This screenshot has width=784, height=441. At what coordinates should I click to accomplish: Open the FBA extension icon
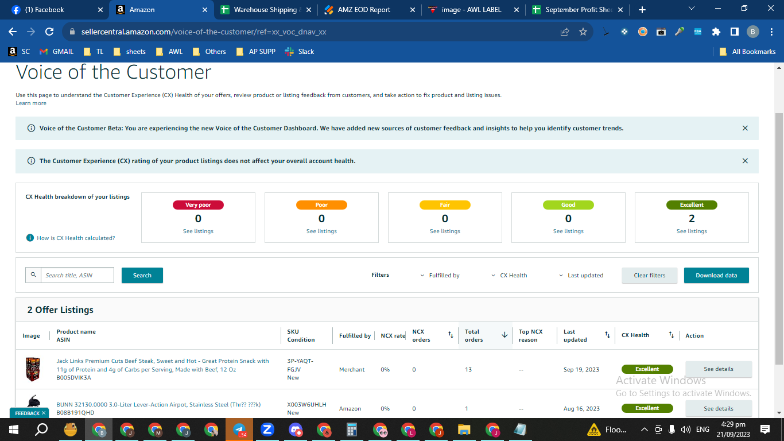click(698, 32)
